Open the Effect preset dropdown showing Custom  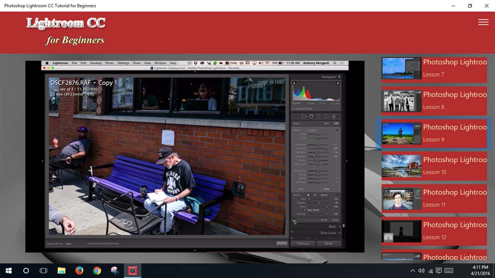pyautogui.click(x=312, y=130)
